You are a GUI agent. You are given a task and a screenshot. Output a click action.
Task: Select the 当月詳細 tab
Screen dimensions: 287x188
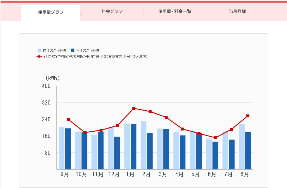237,12
